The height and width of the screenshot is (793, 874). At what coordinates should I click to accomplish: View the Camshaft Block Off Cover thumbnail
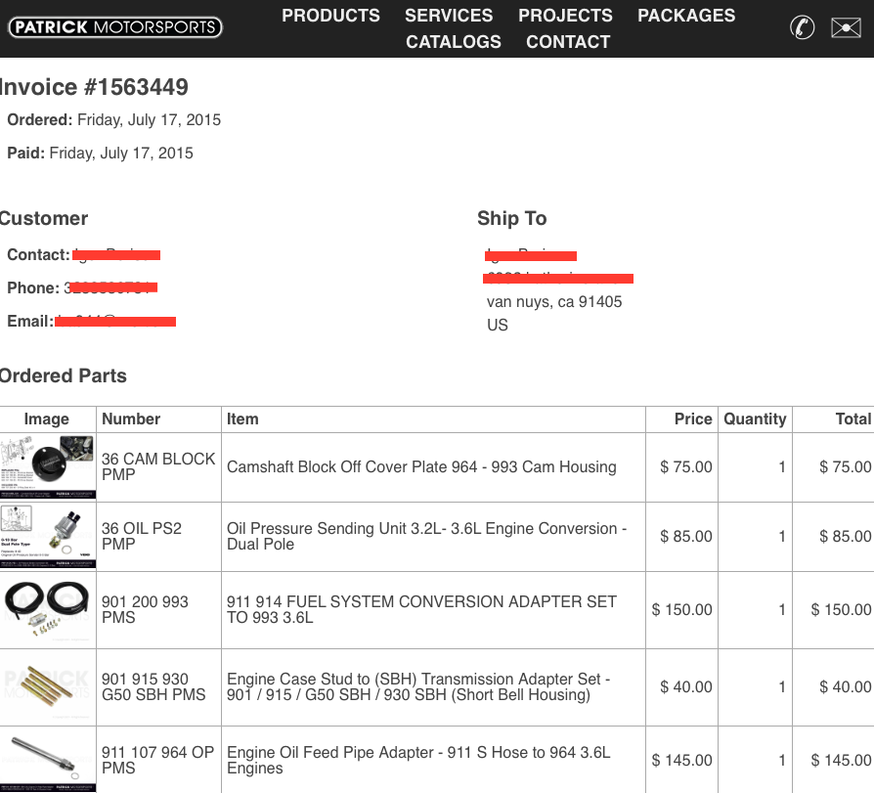pos(48,467)
